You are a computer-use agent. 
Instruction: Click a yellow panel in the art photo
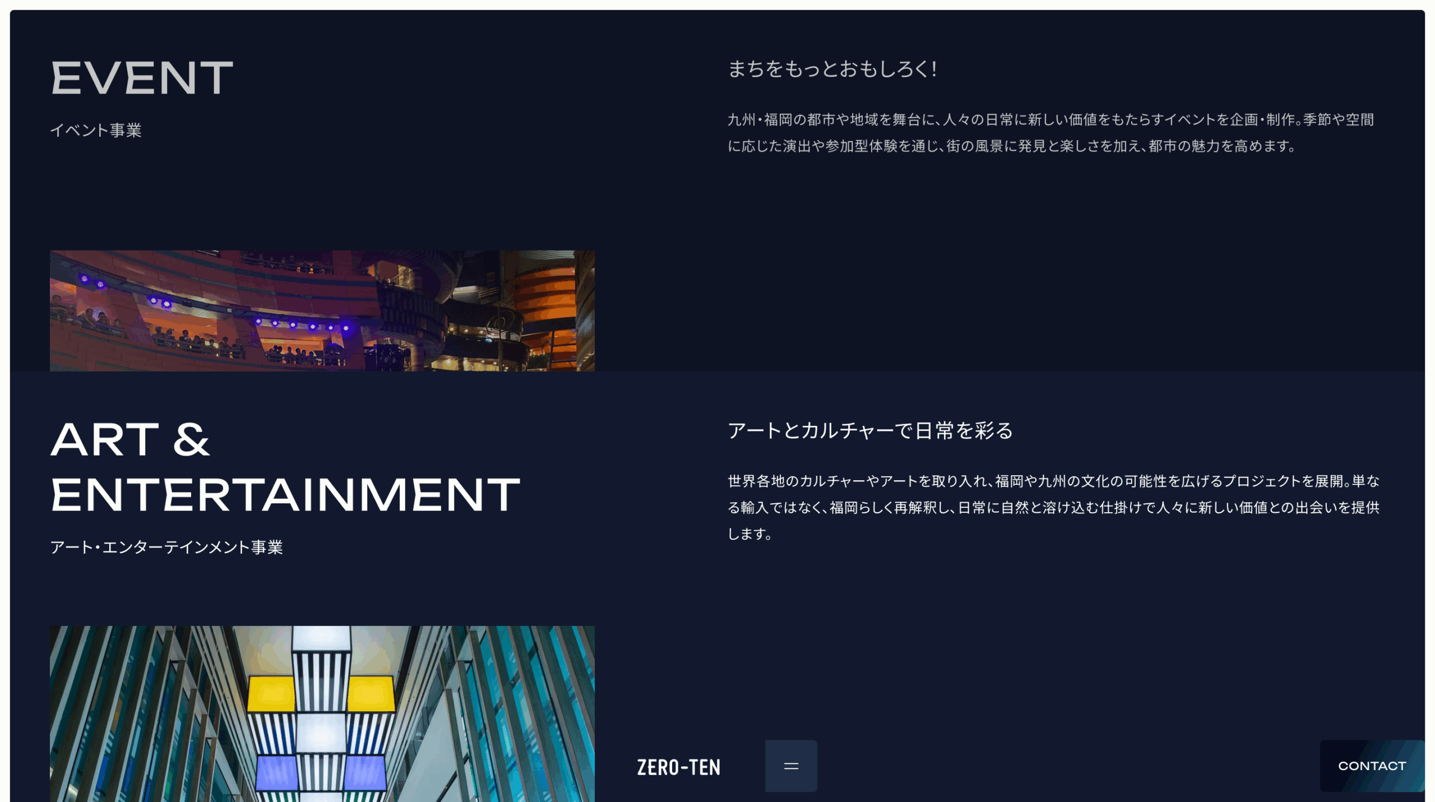271,693
